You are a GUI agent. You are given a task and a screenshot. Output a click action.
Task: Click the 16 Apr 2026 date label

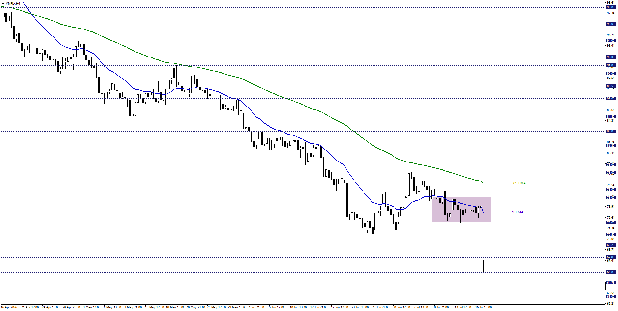point(9,307)
